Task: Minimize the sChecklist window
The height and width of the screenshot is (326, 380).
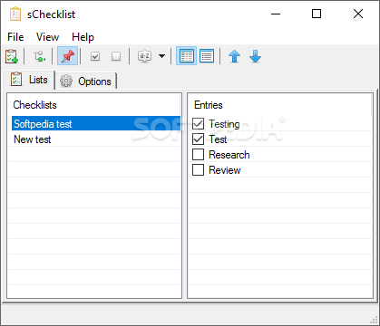Action: [276, 14]
